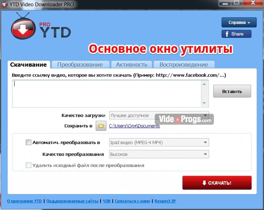This screenshot has height=210, width=264.
Task: Select the Скачивание tab
Action: [29, 65]
